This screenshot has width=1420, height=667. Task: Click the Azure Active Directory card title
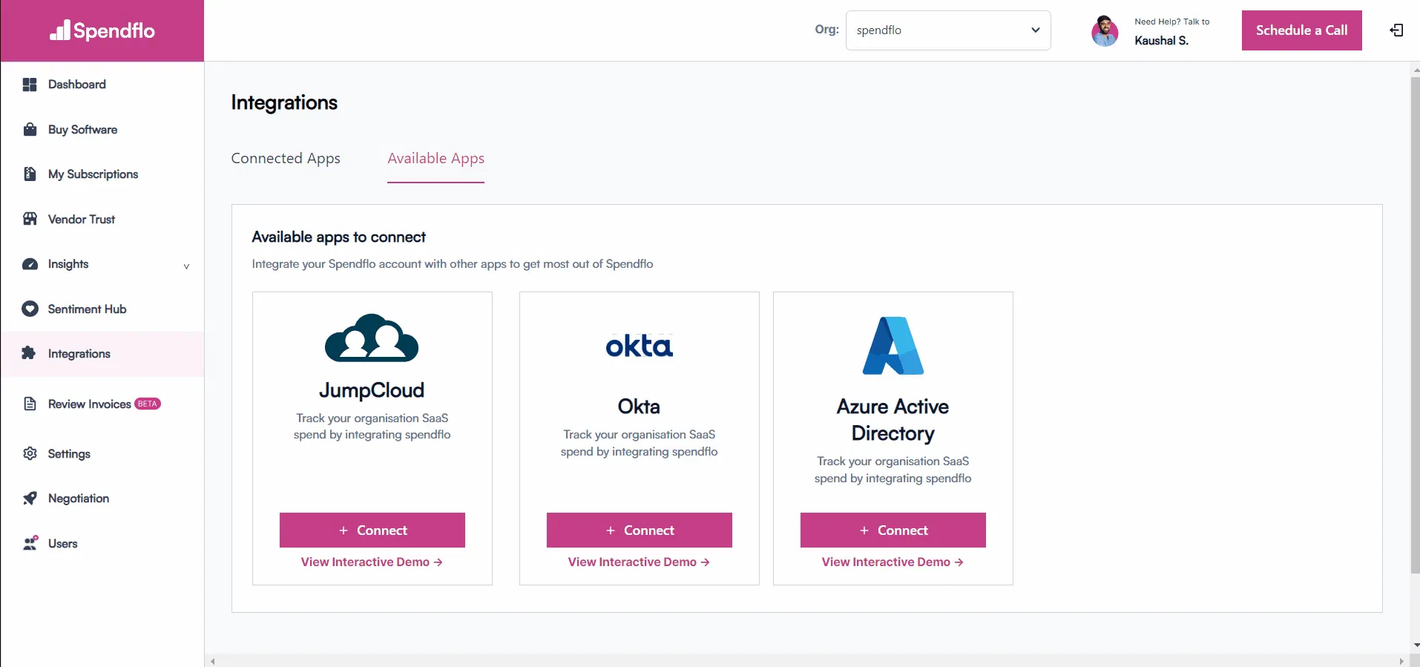[x=893, y=420]
